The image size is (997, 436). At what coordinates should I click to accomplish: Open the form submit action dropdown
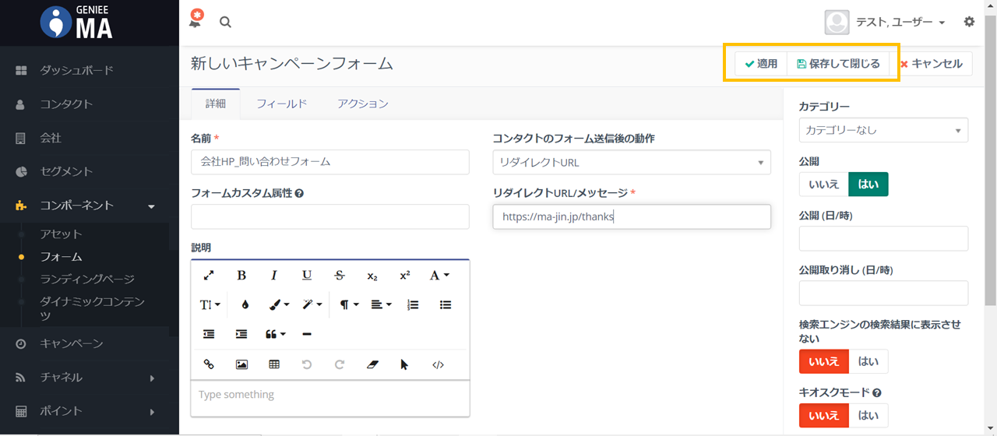click(632, 162)
